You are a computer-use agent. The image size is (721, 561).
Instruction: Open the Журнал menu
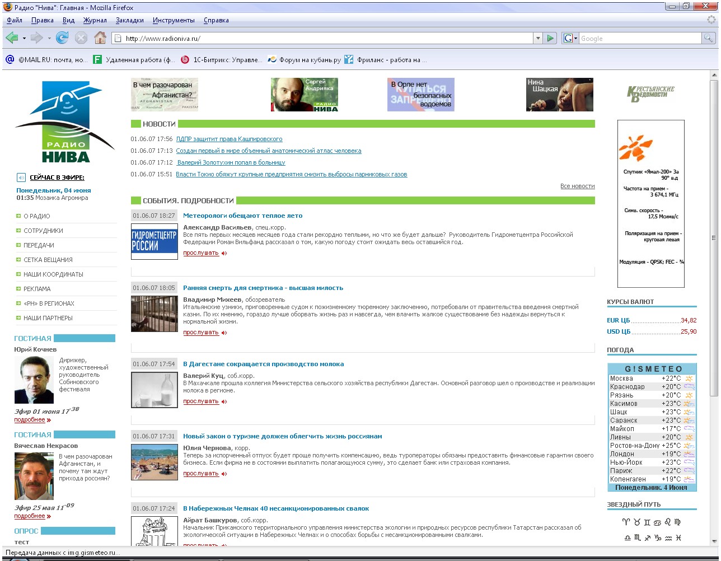pyautogui.click(x=95, y=20)
